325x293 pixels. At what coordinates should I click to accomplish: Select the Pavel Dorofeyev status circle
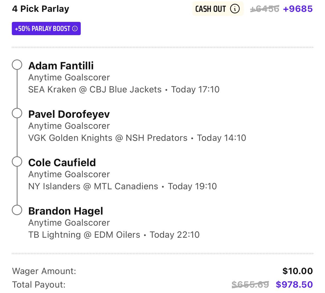(x=17, y=114)
